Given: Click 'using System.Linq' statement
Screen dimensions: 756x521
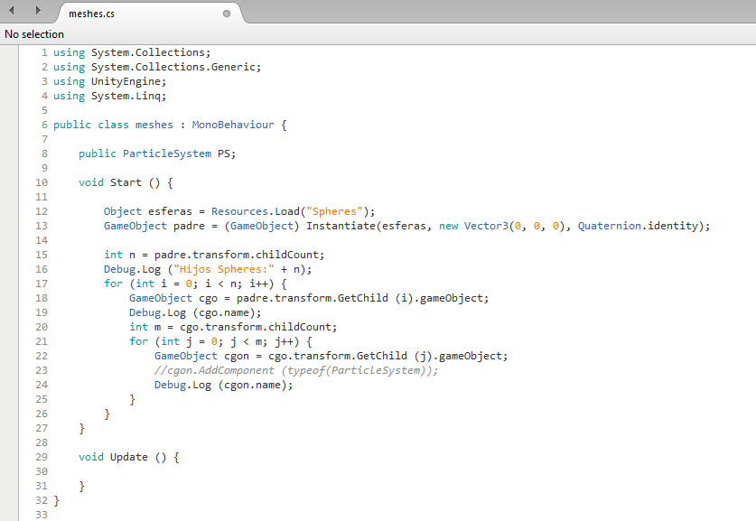Looking at the screenshot, I should 109,96.
